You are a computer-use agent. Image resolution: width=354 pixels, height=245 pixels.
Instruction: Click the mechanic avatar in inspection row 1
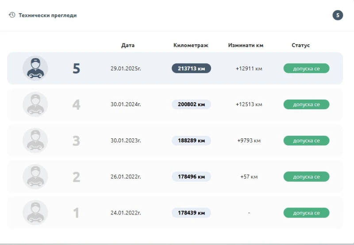tap(35, 213)
